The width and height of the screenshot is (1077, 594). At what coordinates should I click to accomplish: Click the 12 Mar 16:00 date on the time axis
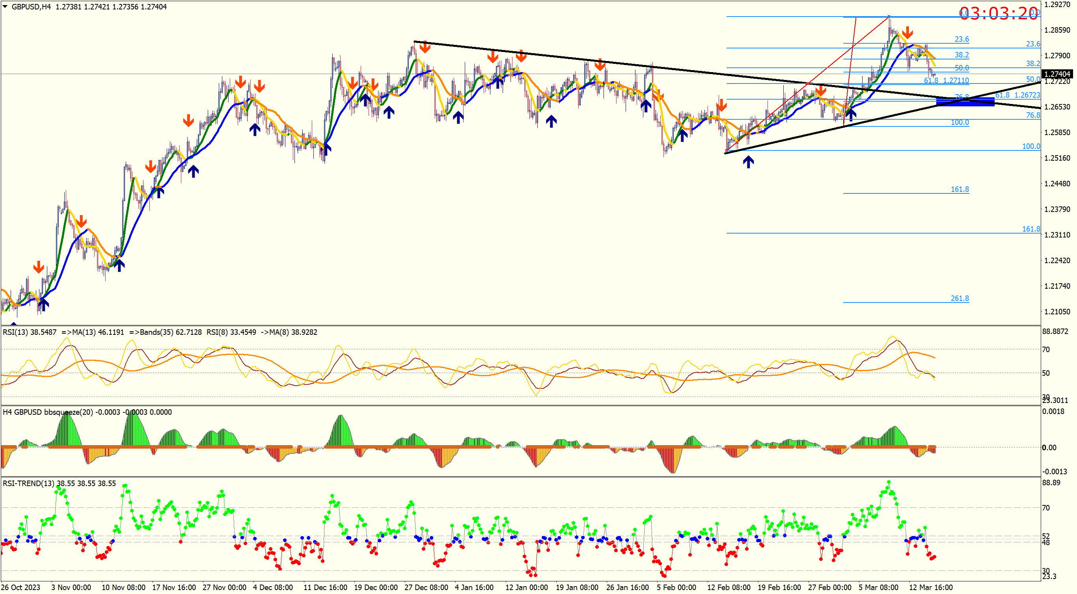click(x=931, y=587)
